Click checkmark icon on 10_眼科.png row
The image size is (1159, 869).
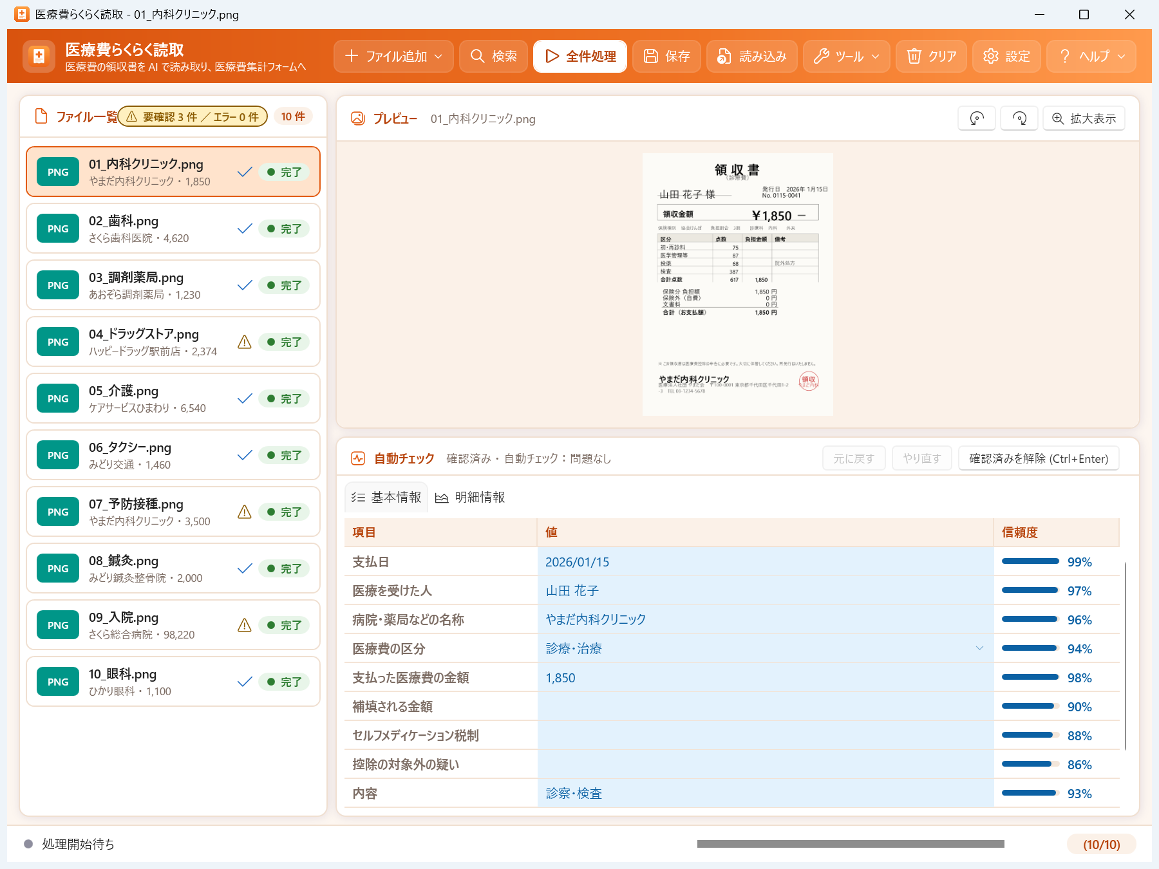click(x=245, y=682)
